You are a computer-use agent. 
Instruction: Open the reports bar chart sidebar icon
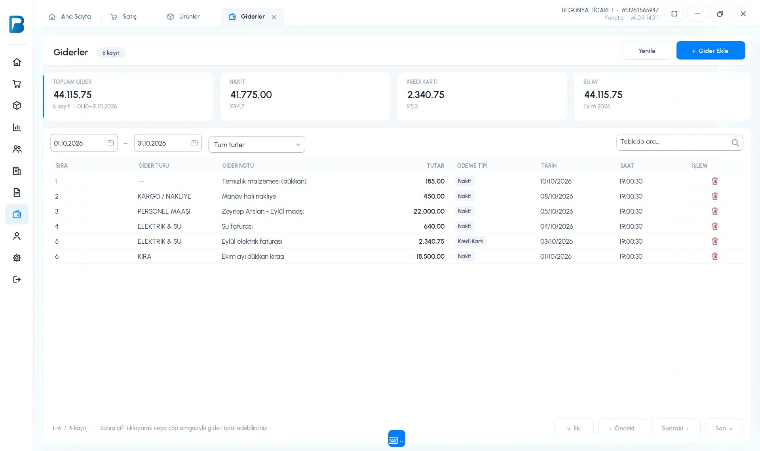click(17, 127)
